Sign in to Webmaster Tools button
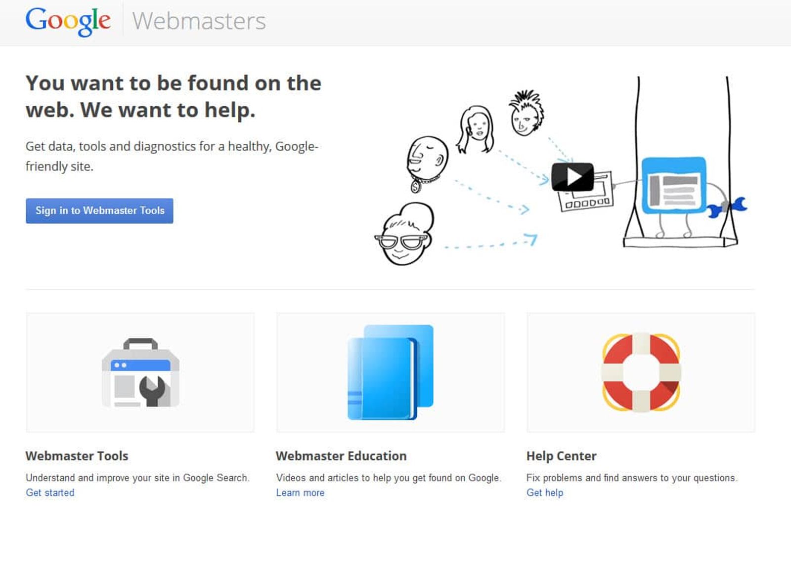The image size is (791, 571). pyautogui.click(x=99, y=211)
